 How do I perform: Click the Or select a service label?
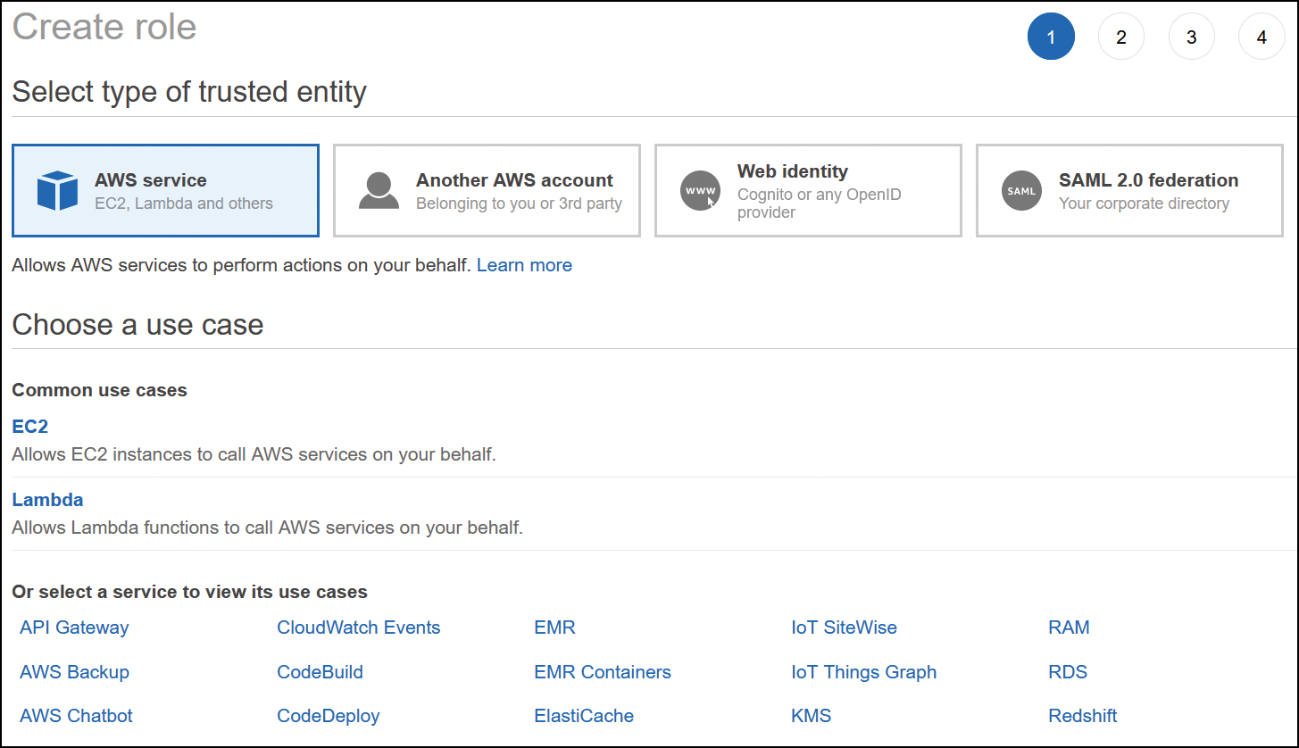click(189, 592)
